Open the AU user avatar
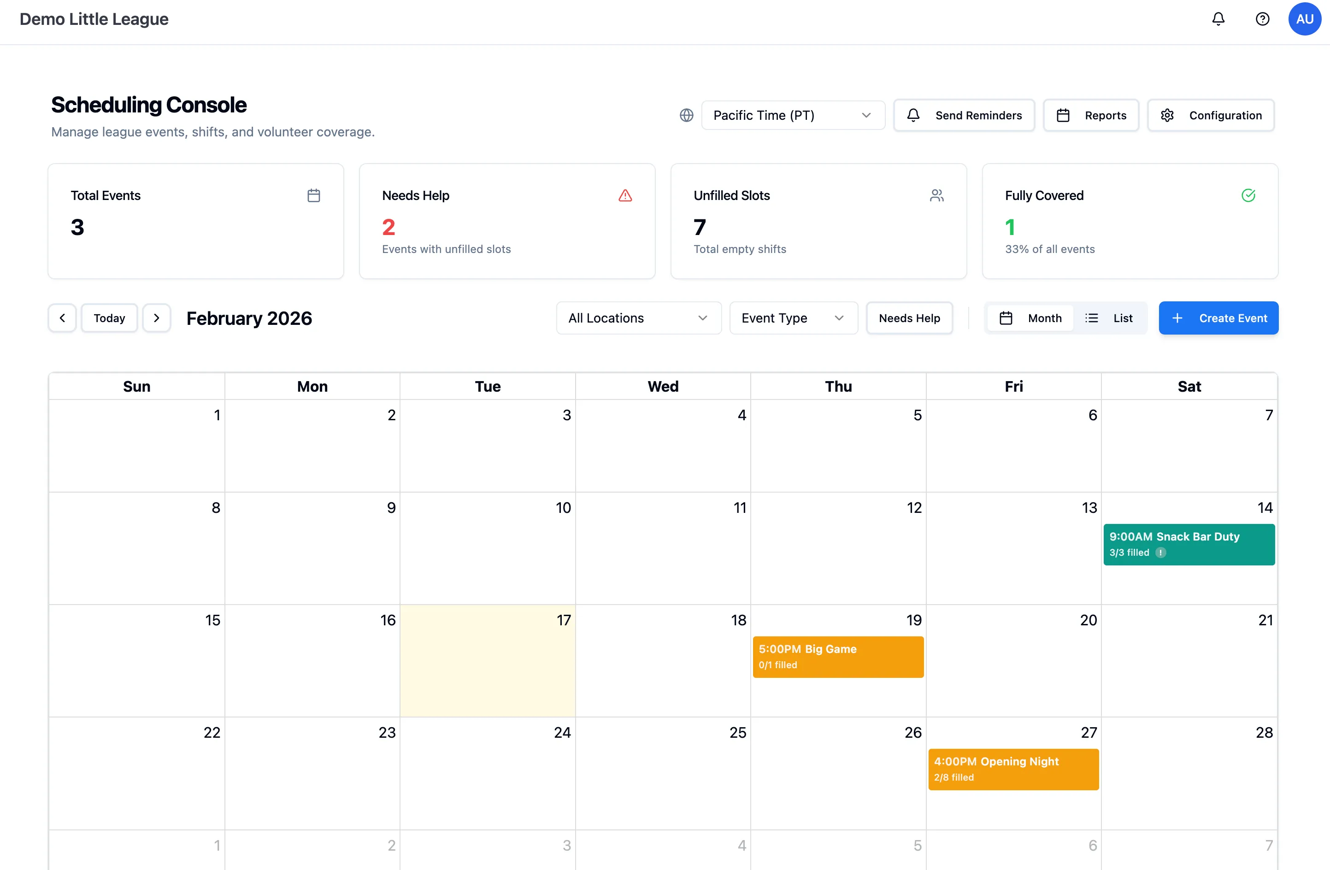Screen dimensions: 1330x870 [x=1305, y=18]
